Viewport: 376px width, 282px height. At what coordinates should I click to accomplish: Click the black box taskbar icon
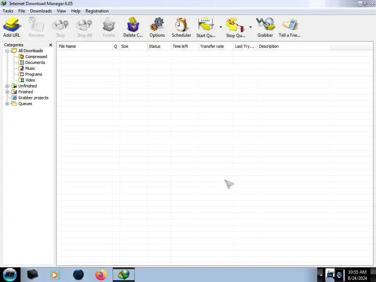[32, 275]
